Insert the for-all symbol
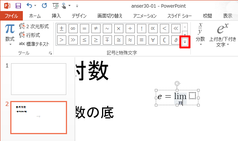This screenshot has height=141, width=238. pos(153,40)
